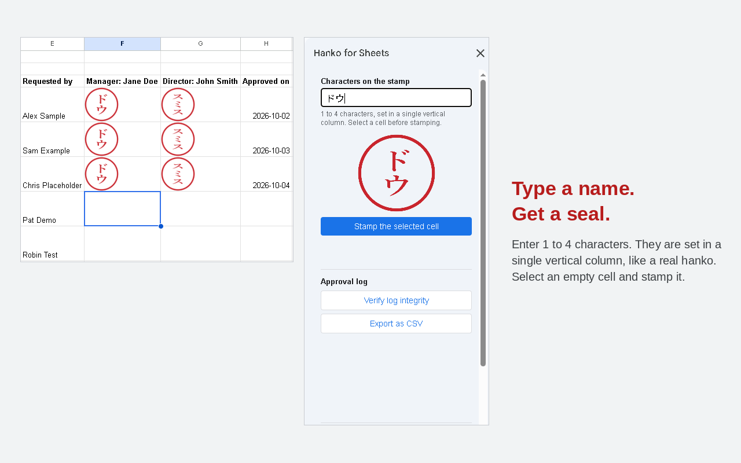Select column G header

(x=200, y=44)
